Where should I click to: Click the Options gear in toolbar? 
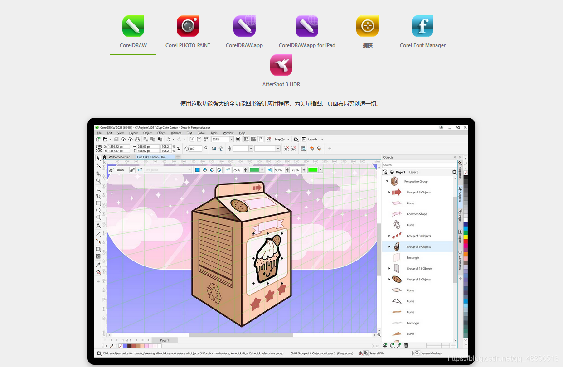296,139
